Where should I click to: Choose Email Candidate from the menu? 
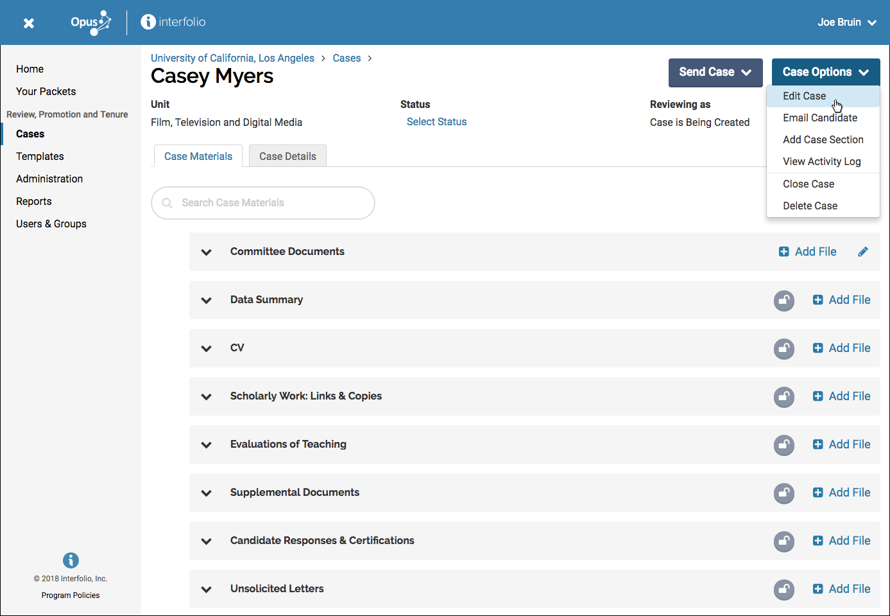click(x=823, y=118)
